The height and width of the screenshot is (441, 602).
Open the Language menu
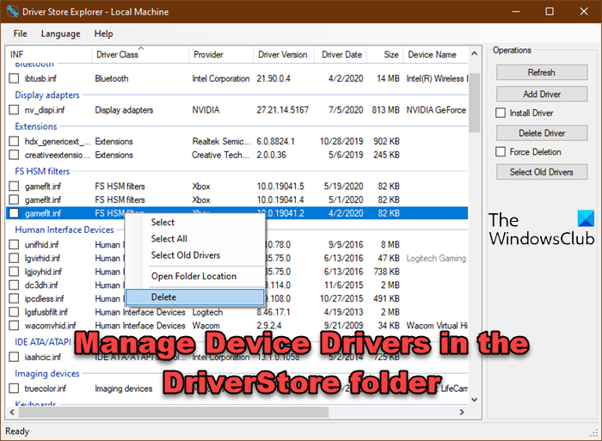60,34
